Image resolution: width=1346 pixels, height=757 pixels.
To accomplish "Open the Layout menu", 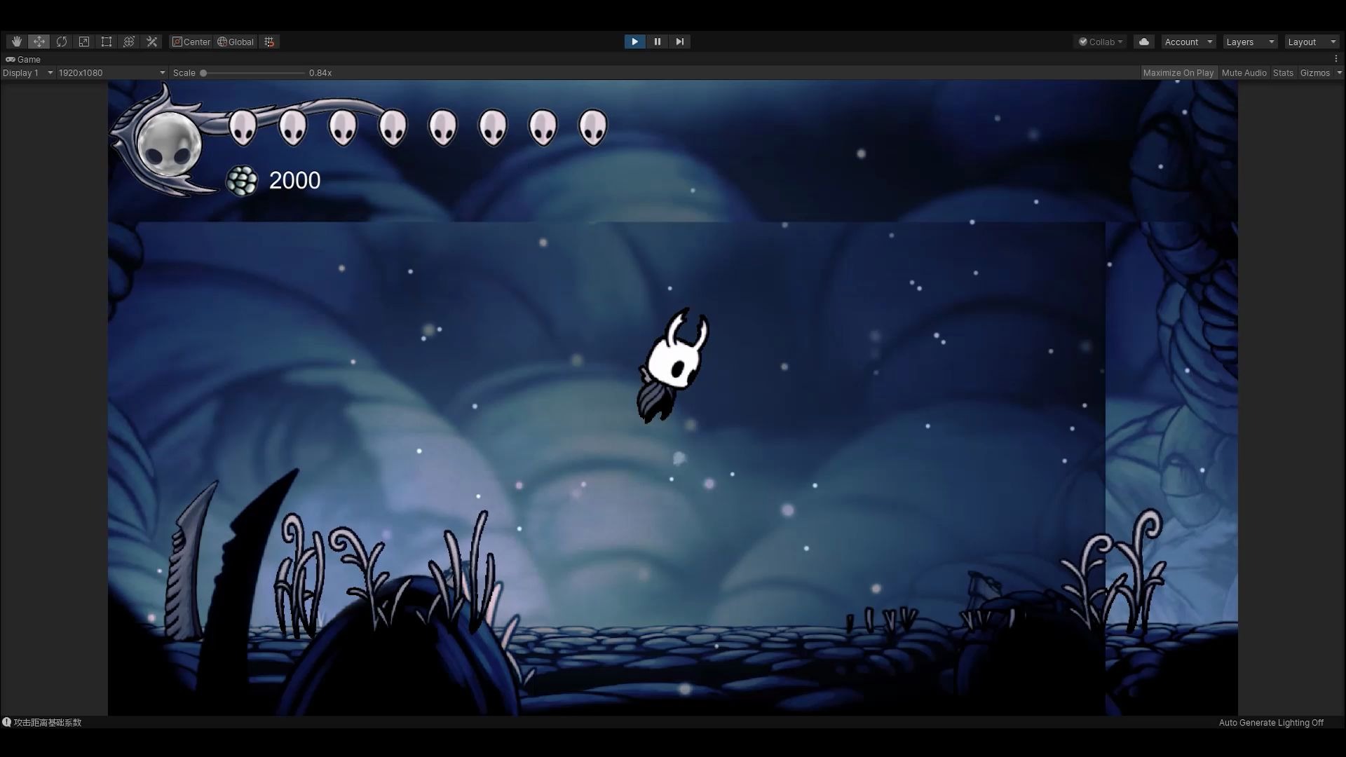I will 1310,41.
